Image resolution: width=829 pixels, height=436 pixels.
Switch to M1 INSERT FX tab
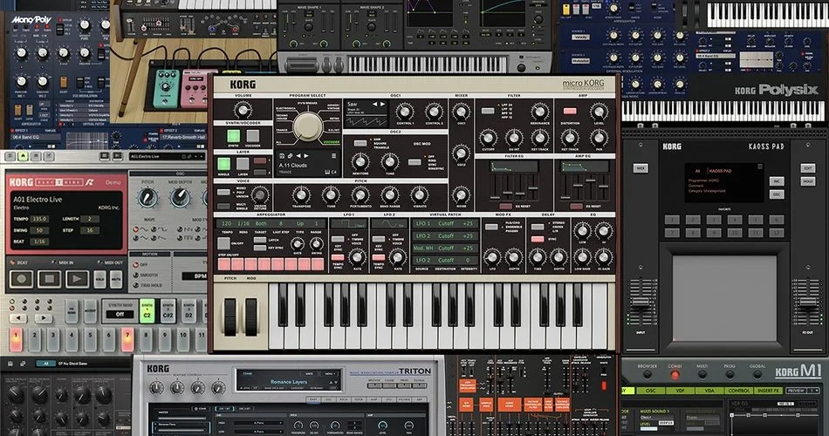click(x=768, y=391)
